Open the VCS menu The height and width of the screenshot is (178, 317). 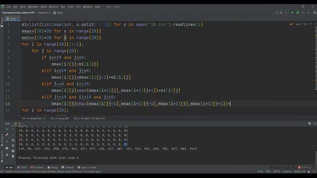pos(78,6)
